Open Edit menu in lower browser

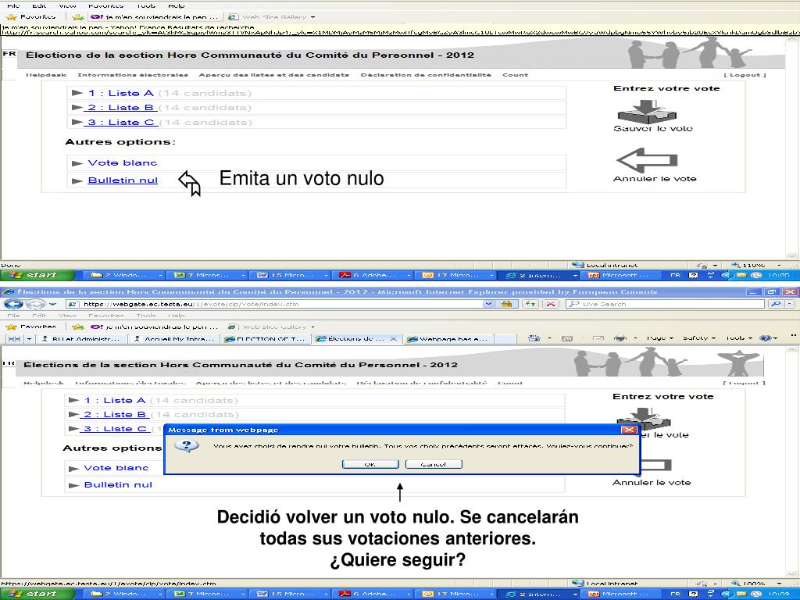[x=39, y=316]
